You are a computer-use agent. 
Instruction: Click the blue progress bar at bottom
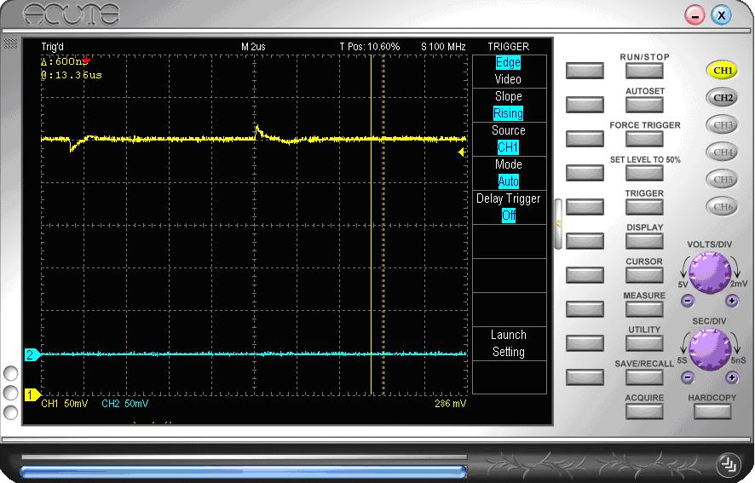[243, 472]
